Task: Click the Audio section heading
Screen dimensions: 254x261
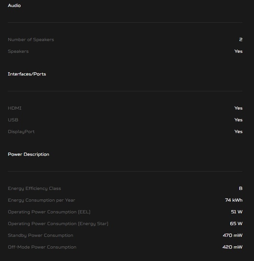Action: (14, 6)
